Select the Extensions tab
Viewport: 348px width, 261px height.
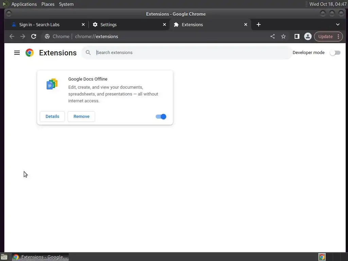pos(210,24)
